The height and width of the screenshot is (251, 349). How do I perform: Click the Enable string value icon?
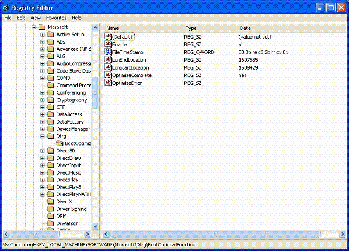click(x=108, y=44)
